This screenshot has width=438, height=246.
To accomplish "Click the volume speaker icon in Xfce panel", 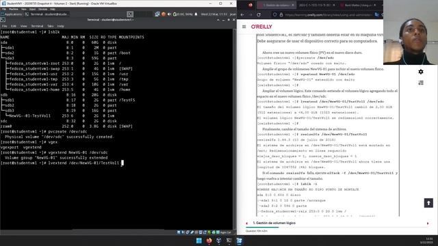I will (x=169, y=14).
